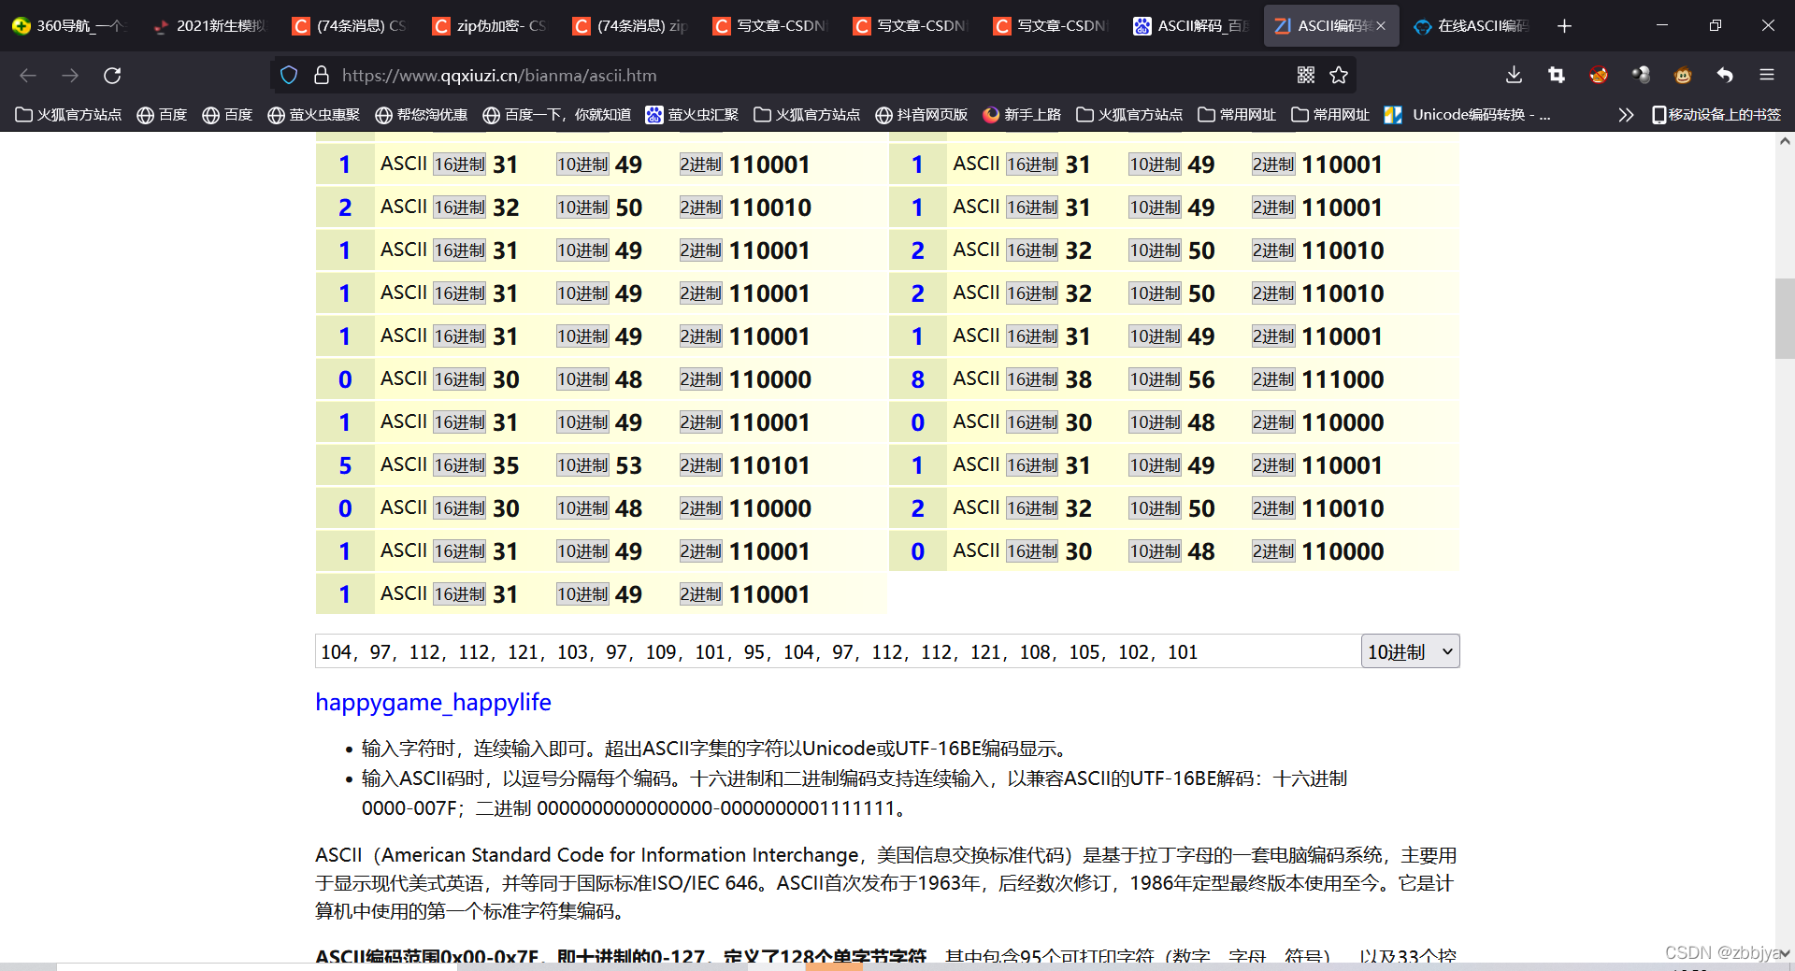Switch to the first 写文章-CSDN tab
Viewport: 1795px width, 971px height.
click(x=771, y=26)
